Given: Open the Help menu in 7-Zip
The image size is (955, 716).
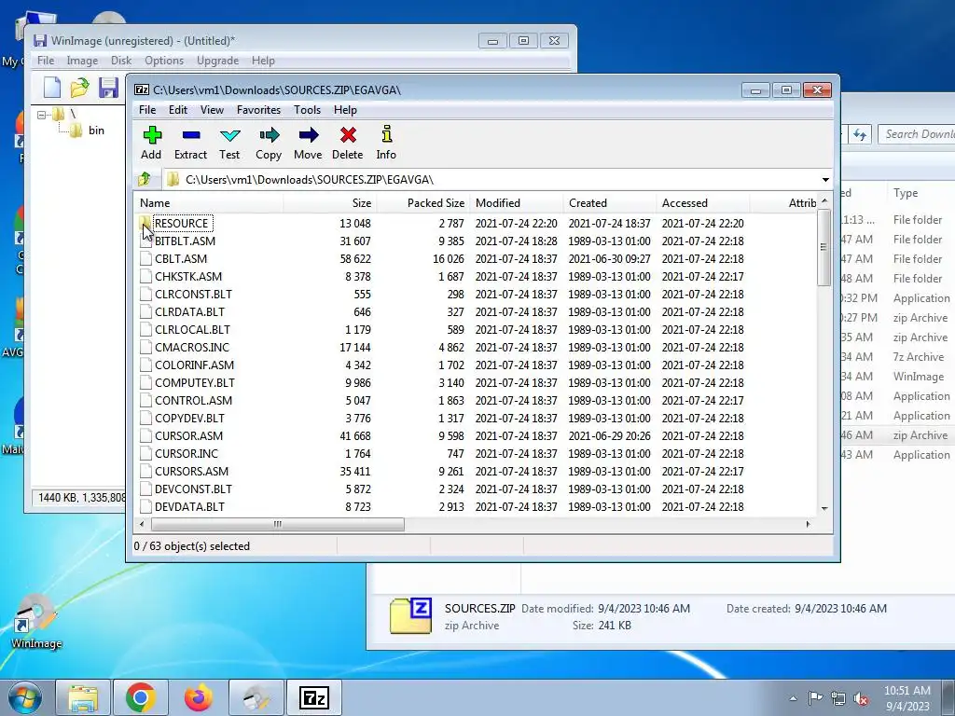Looking at the screenshot, I should click(x=345, y=110).
